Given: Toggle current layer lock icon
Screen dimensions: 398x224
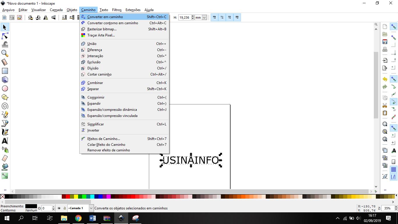Looking at the screenshot, I should tap(64, 208).
